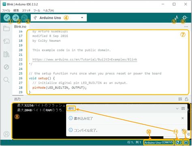The height and width of the screenshot is (146, 192).
Task: Open the ツール menu
Action: point(37,11)
